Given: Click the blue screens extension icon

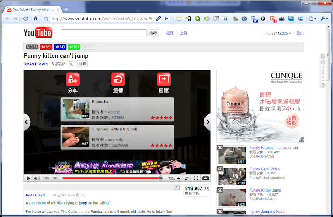Looking at the screenshot, I should click(291, 19).
